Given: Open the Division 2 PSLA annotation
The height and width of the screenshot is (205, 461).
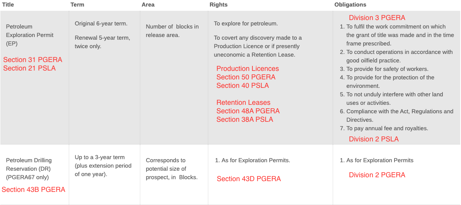Looking at the screenshot, I should [x=373, y=139].
